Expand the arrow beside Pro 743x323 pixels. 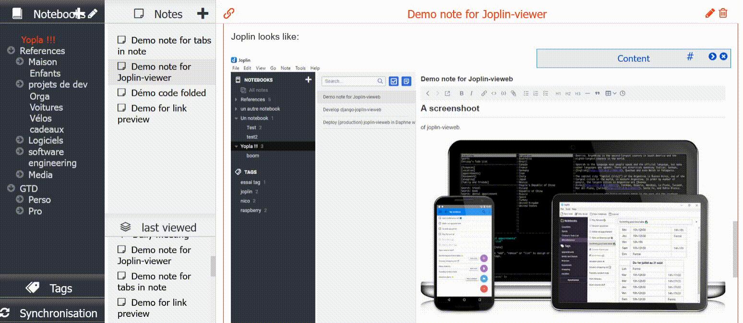[20, 211]
